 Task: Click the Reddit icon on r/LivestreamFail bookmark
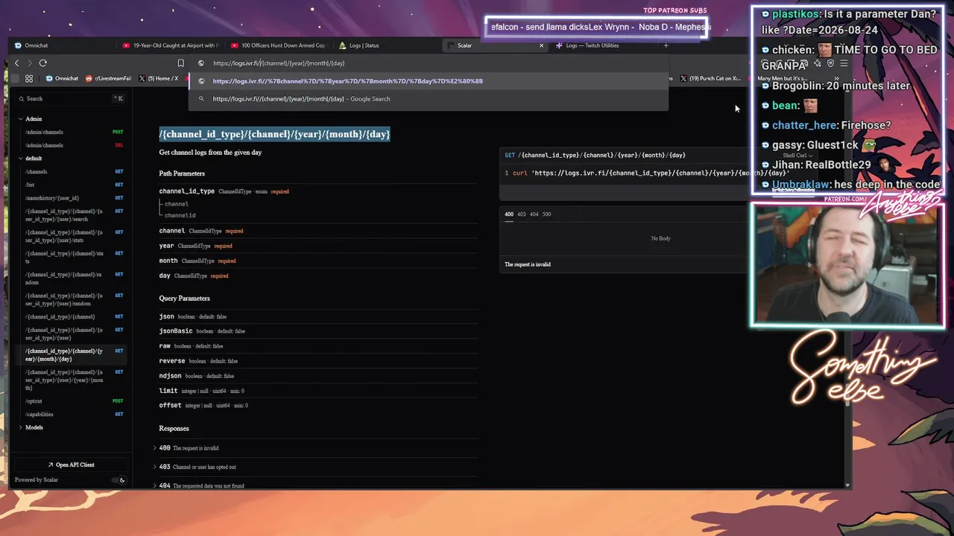pos(89,78)
